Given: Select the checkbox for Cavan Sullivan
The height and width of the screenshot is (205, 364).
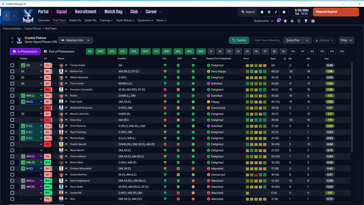Looking at the screenshot, I should pos(12,156).
